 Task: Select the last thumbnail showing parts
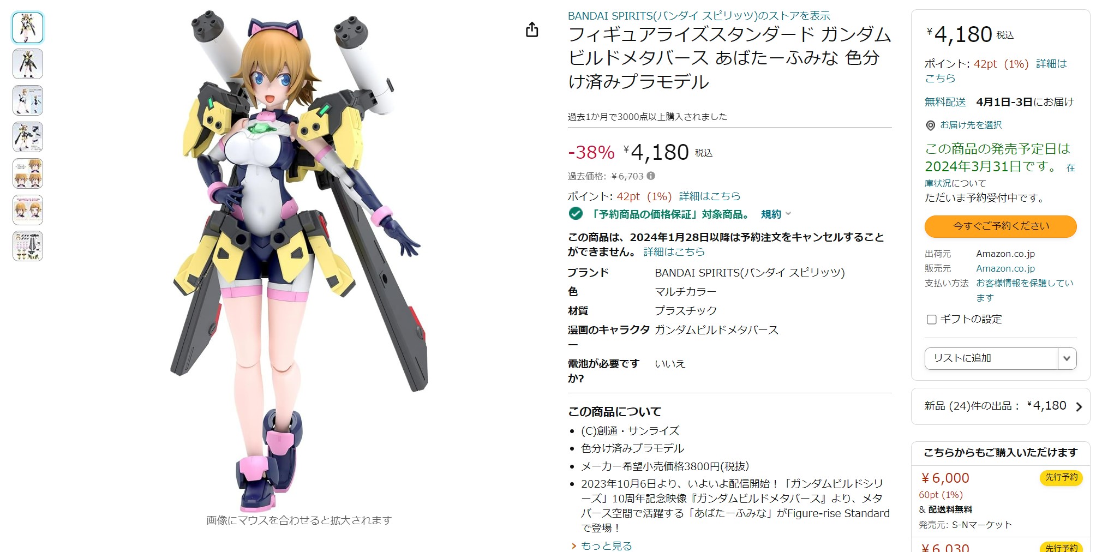point(28,246)
